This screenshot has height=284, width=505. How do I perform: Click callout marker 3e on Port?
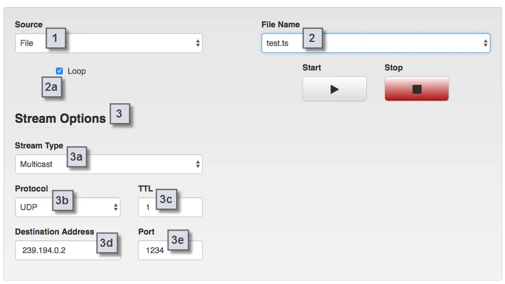click(x=178, y=240)
